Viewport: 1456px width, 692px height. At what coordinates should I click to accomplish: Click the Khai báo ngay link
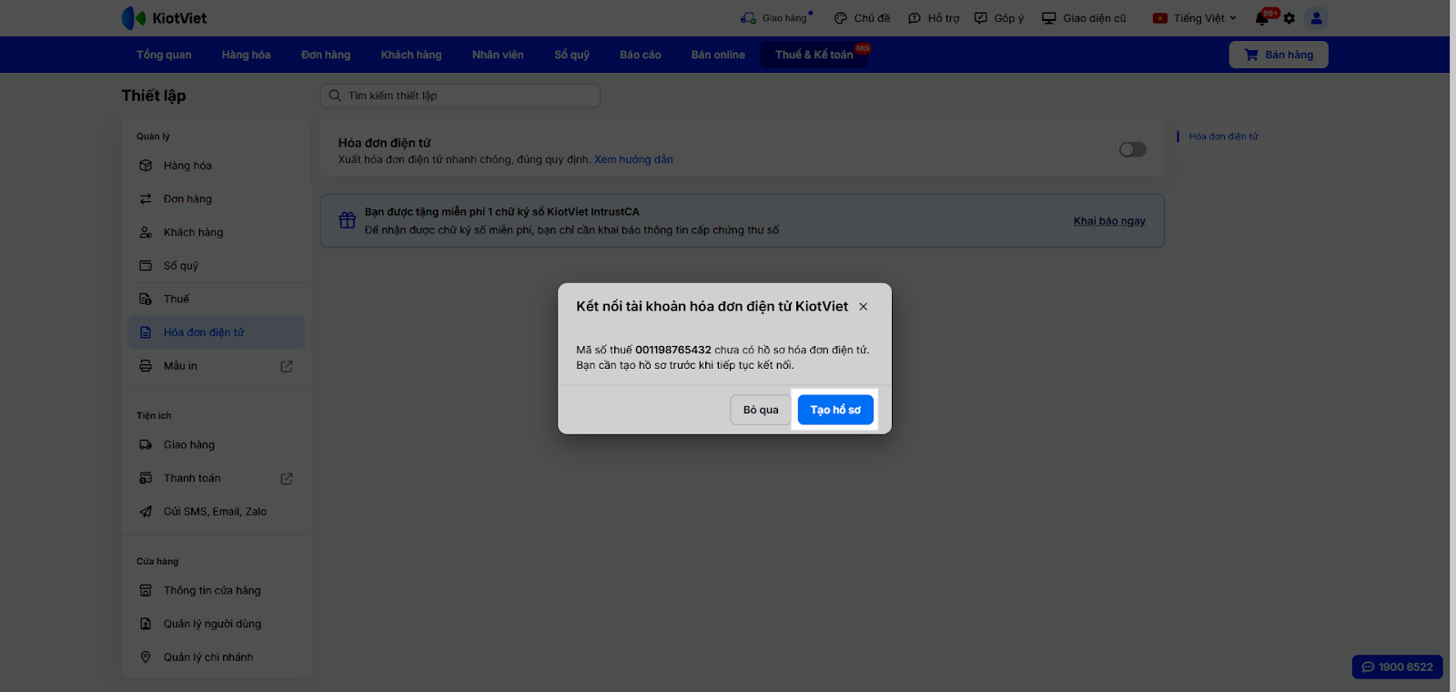point(1109,221)
